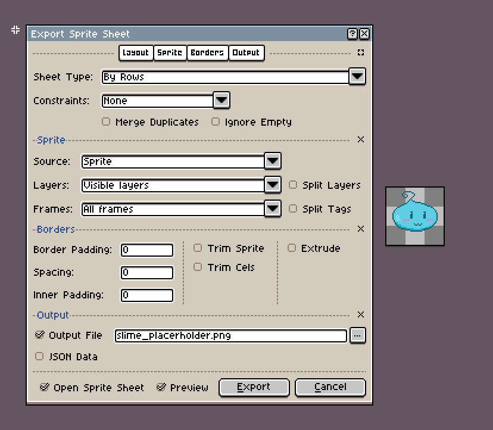Toggle the Trim Sprite checkbox
493x430 pixels.
pos(198,248)
